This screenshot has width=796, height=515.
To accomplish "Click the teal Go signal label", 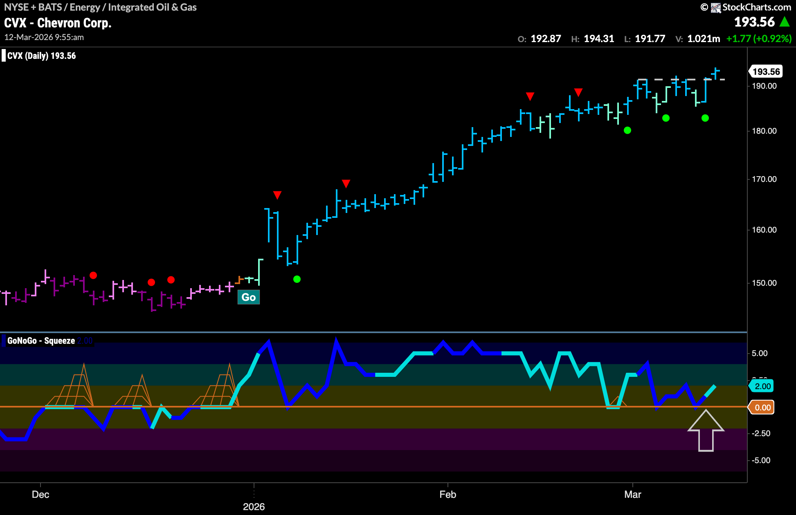I will tap(249, 297).
